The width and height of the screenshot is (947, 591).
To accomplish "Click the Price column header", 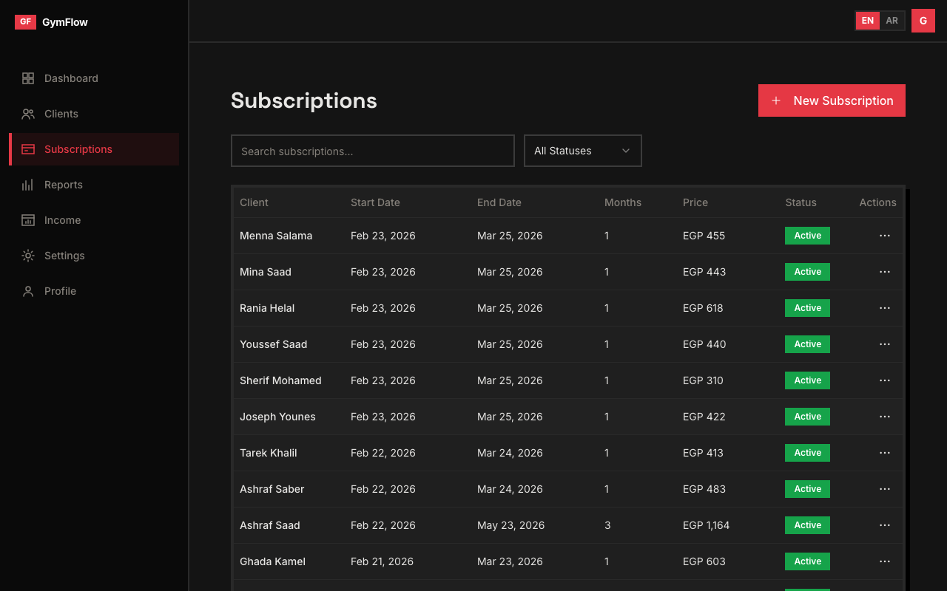I will (x=695, y=202).
